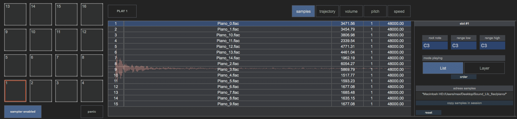Toggle the sampler enabled switch
The image size is (517, 119).
click(x=23, y=112)
